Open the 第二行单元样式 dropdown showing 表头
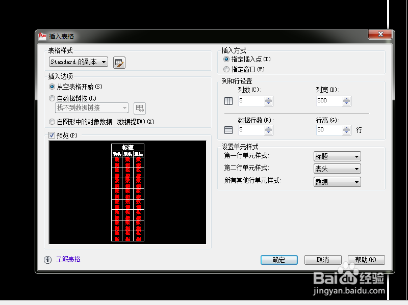 [x=337, y=169]
